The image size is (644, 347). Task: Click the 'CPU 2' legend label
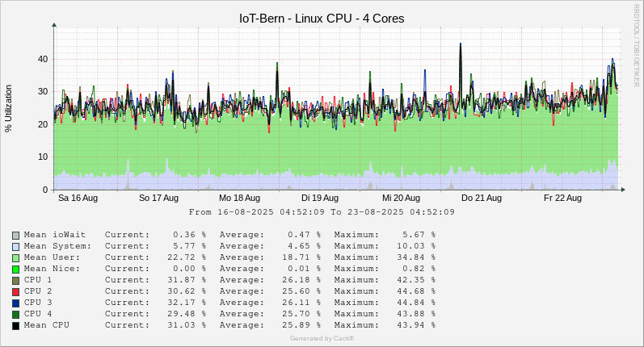pos(38,291)
